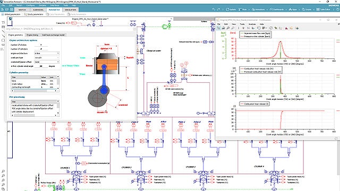Expand the Animations dropdown arrow

(267, 10)
